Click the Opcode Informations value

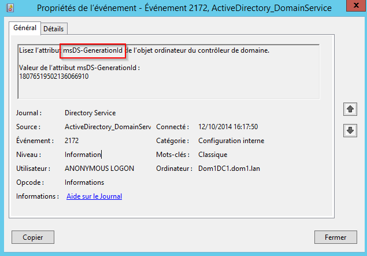(x=84, y=182)
